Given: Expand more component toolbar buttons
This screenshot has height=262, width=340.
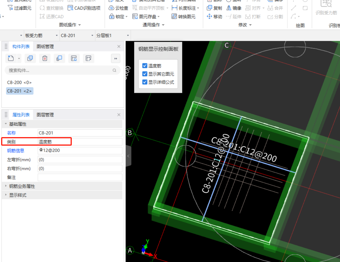Looking at the screenshot, I should tap(116, 59).
